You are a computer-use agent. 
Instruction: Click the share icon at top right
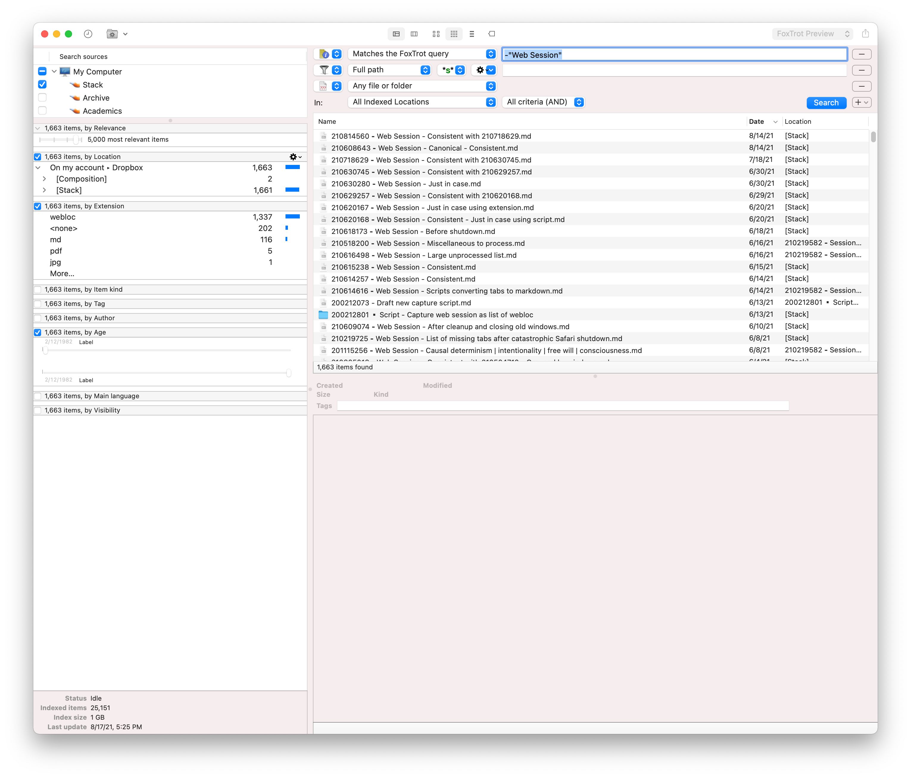(865, 34)
